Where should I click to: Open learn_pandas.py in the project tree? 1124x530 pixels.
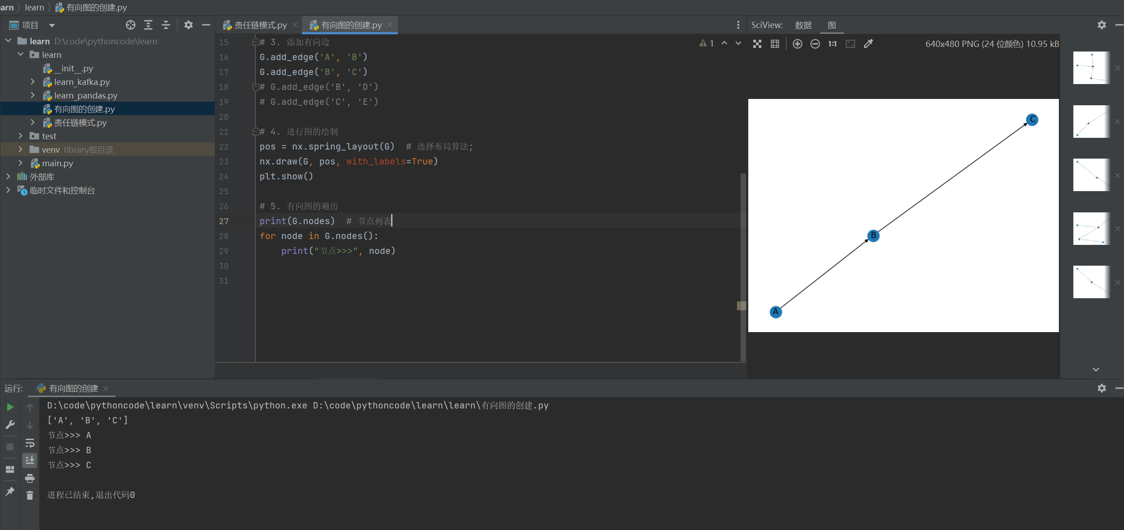pos(85,95)
